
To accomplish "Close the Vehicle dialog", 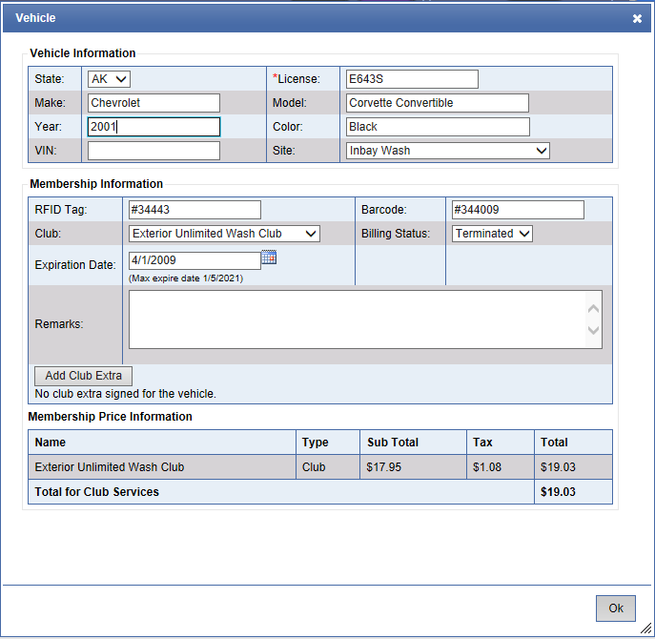I will point(637,18).
